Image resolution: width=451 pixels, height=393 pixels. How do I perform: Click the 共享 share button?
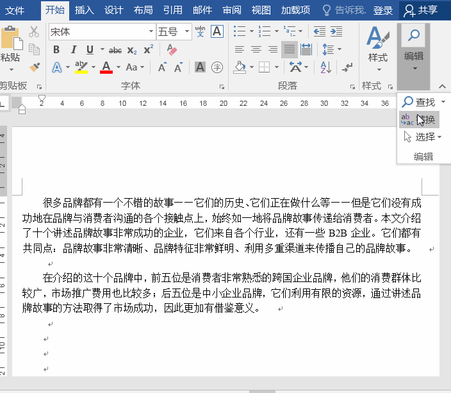tap(420, 10)
